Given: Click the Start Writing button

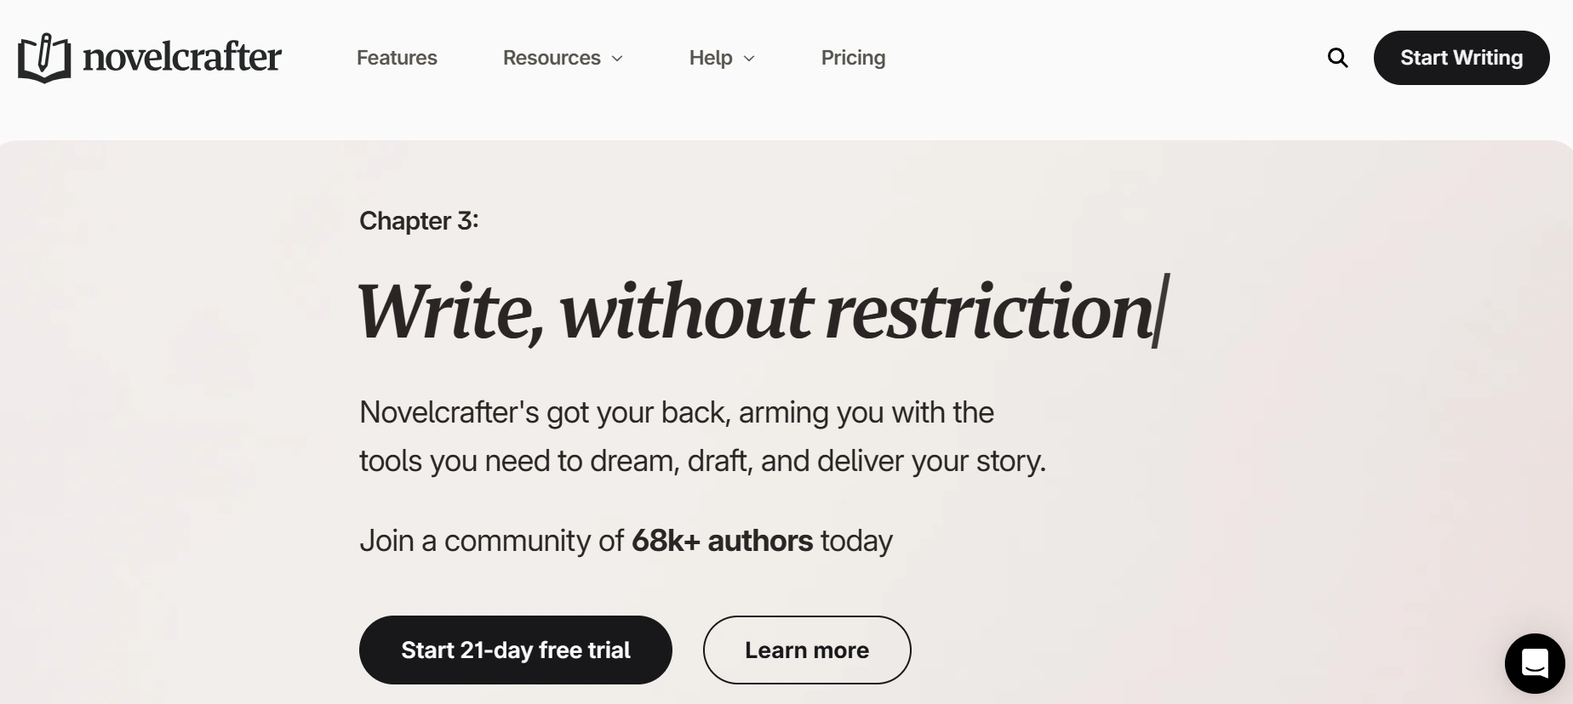Looking at the screenshot, I should (1461, 58).
